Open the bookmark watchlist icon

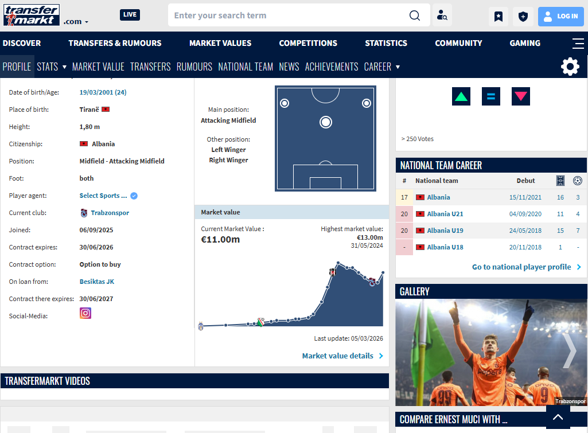499,17
